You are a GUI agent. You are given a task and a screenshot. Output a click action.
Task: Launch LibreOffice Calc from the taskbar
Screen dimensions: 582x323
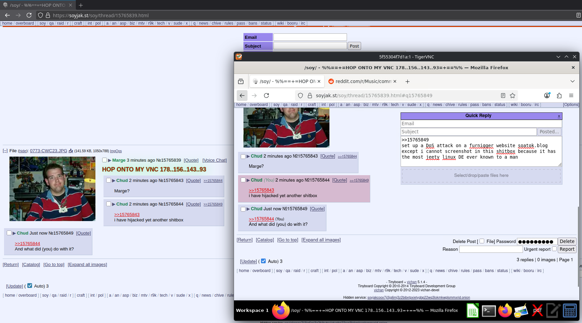(472, 311)
